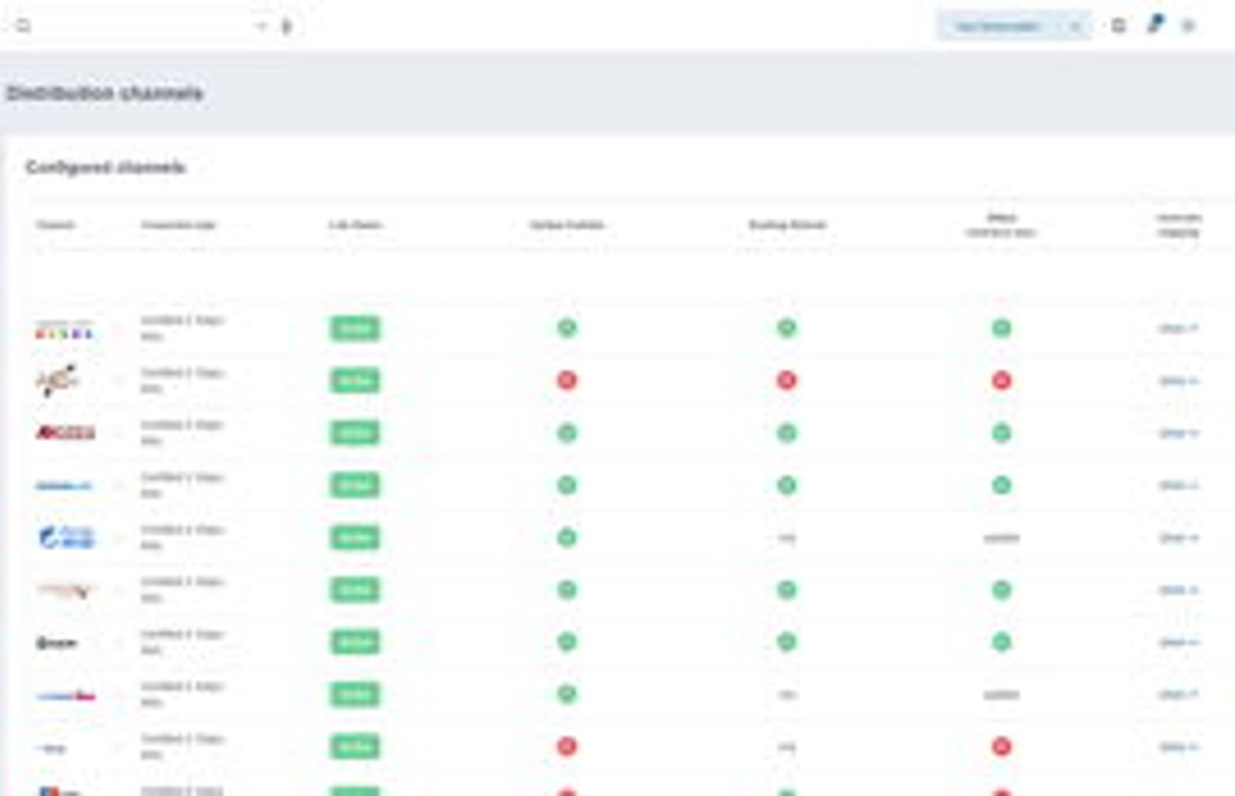Open the blue link at the third row's end
The image size is (1235, 796).
pyautogui.click(x=1178, y=433)
